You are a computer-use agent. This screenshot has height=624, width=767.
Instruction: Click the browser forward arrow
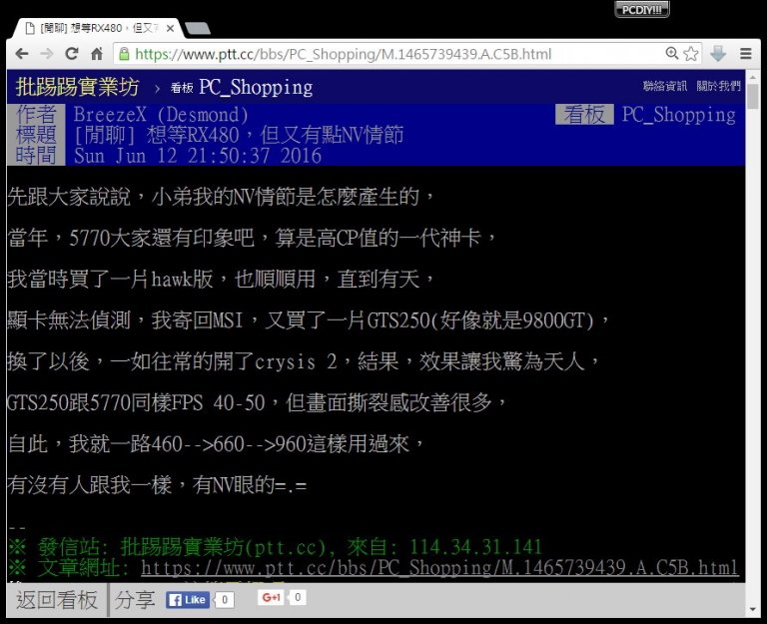[x=47, y=54]
